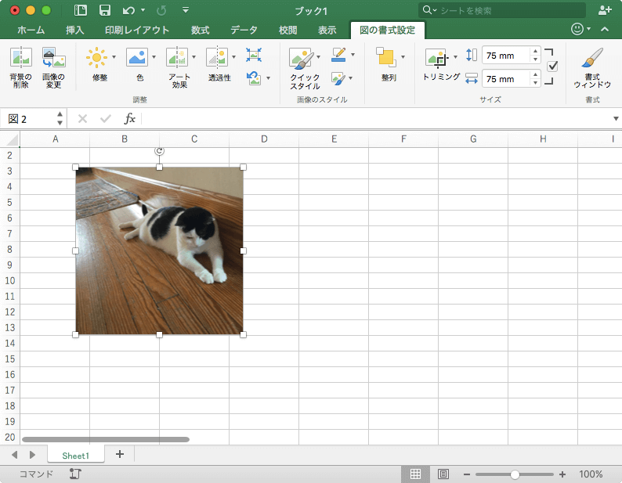
Task: Switch to Page Layout view icon
Action: 443,474
